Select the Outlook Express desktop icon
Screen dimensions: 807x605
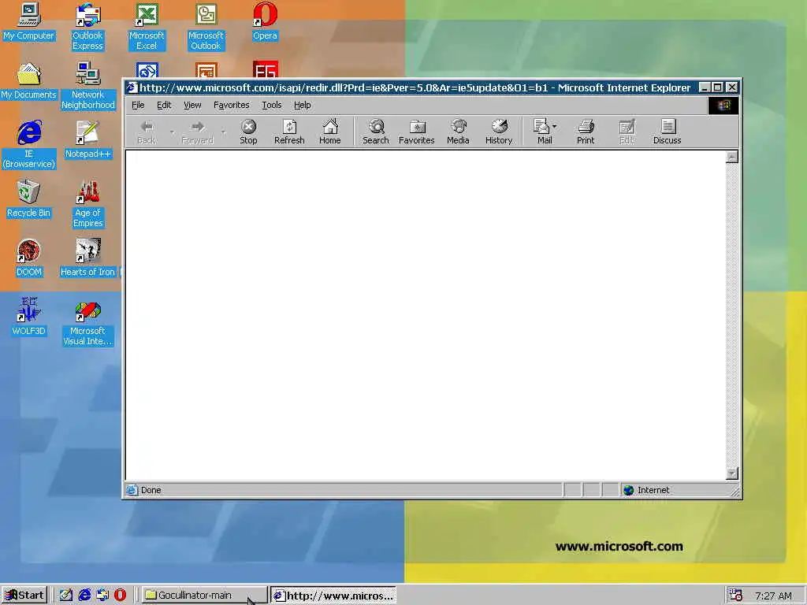coord(87,27)
